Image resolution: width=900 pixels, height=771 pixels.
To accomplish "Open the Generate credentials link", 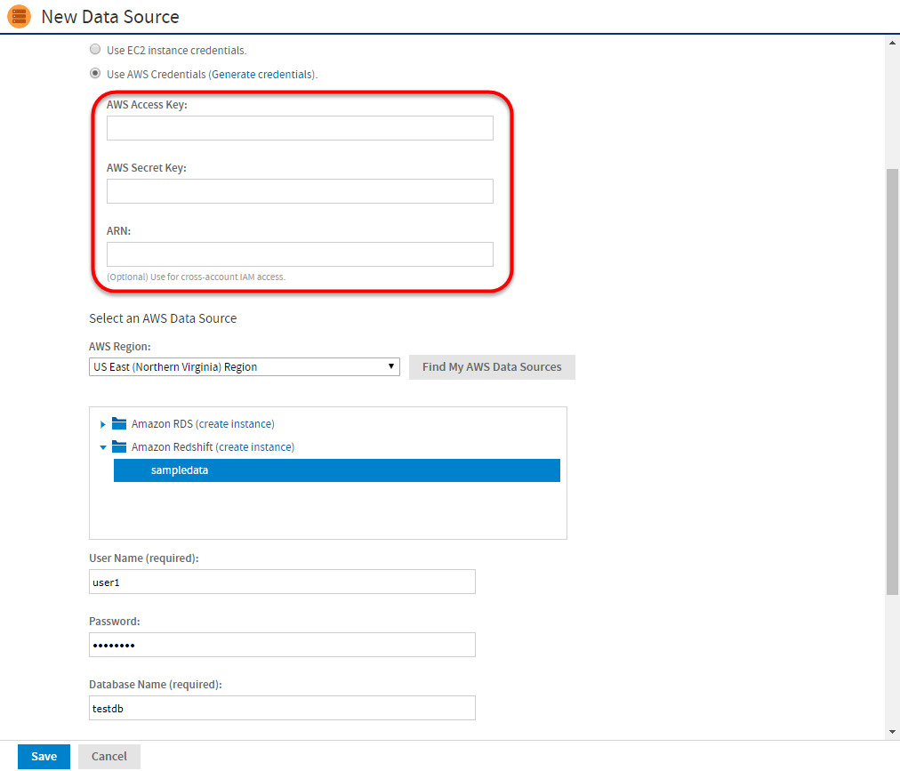I will 261,75.
